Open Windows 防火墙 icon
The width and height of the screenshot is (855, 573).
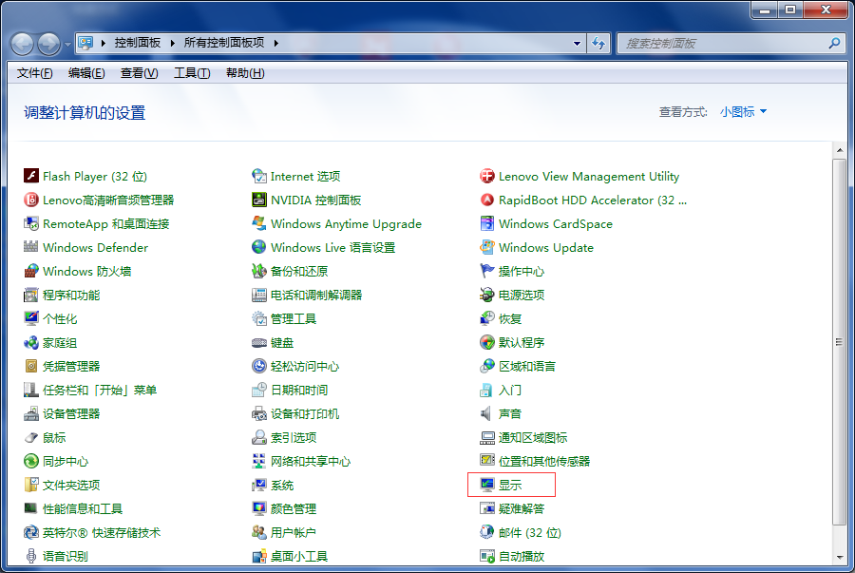point(31,271)
